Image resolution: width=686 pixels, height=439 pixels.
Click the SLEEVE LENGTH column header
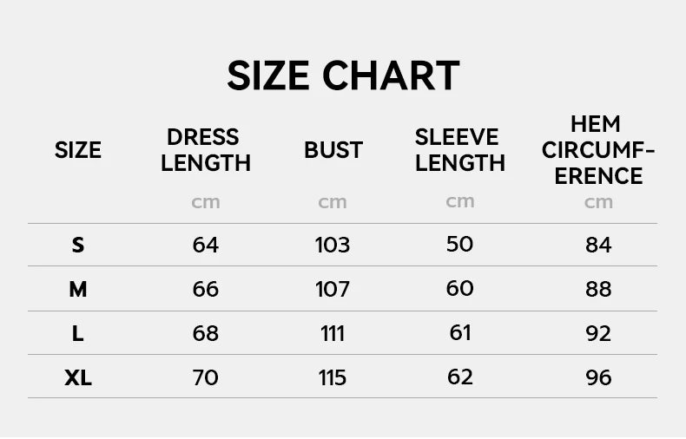pos(459,150)
